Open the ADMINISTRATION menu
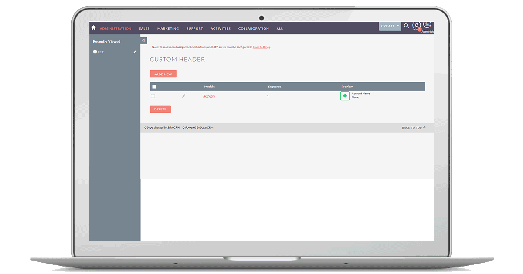This screenshot has height=274, width=523. (x=115, y=29)
